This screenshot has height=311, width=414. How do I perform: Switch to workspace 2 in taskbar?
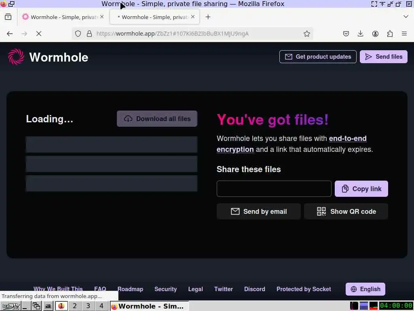75,306
